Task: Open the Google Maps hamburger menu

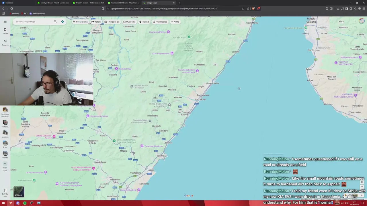Action: (x=5, y=21)
